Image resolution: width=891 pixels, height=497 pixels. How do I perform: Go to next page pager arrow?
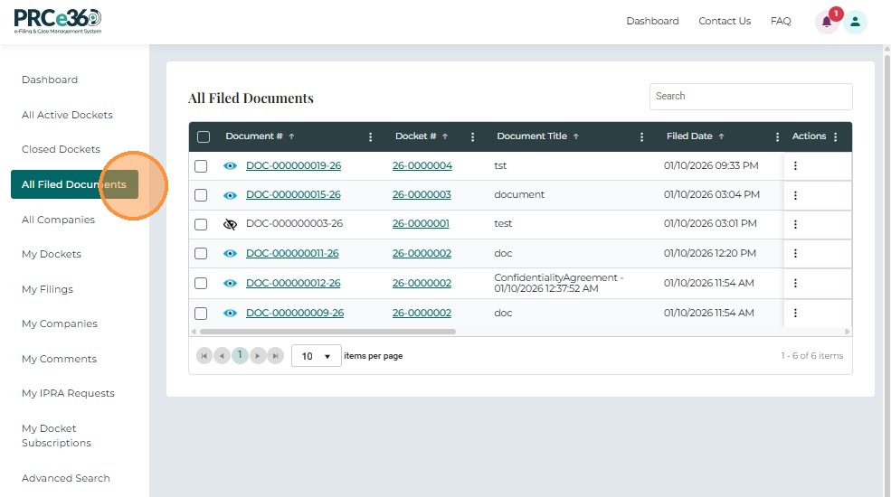[x=258, y=356]
